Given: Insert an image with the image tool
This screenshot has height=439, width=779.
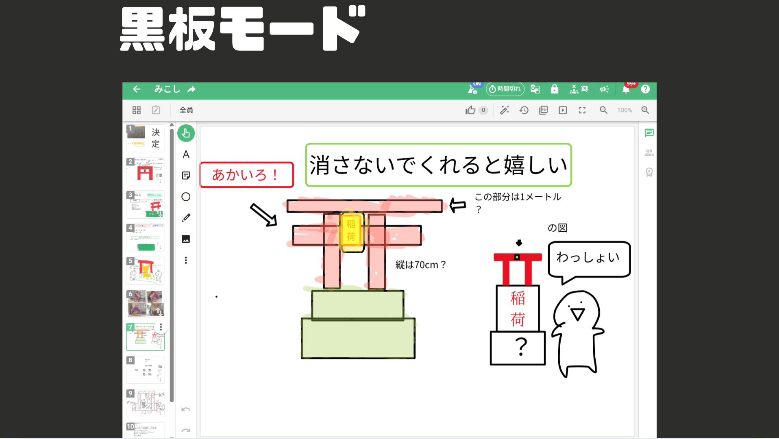Looking at the screenshot, I should pos(186,239).
